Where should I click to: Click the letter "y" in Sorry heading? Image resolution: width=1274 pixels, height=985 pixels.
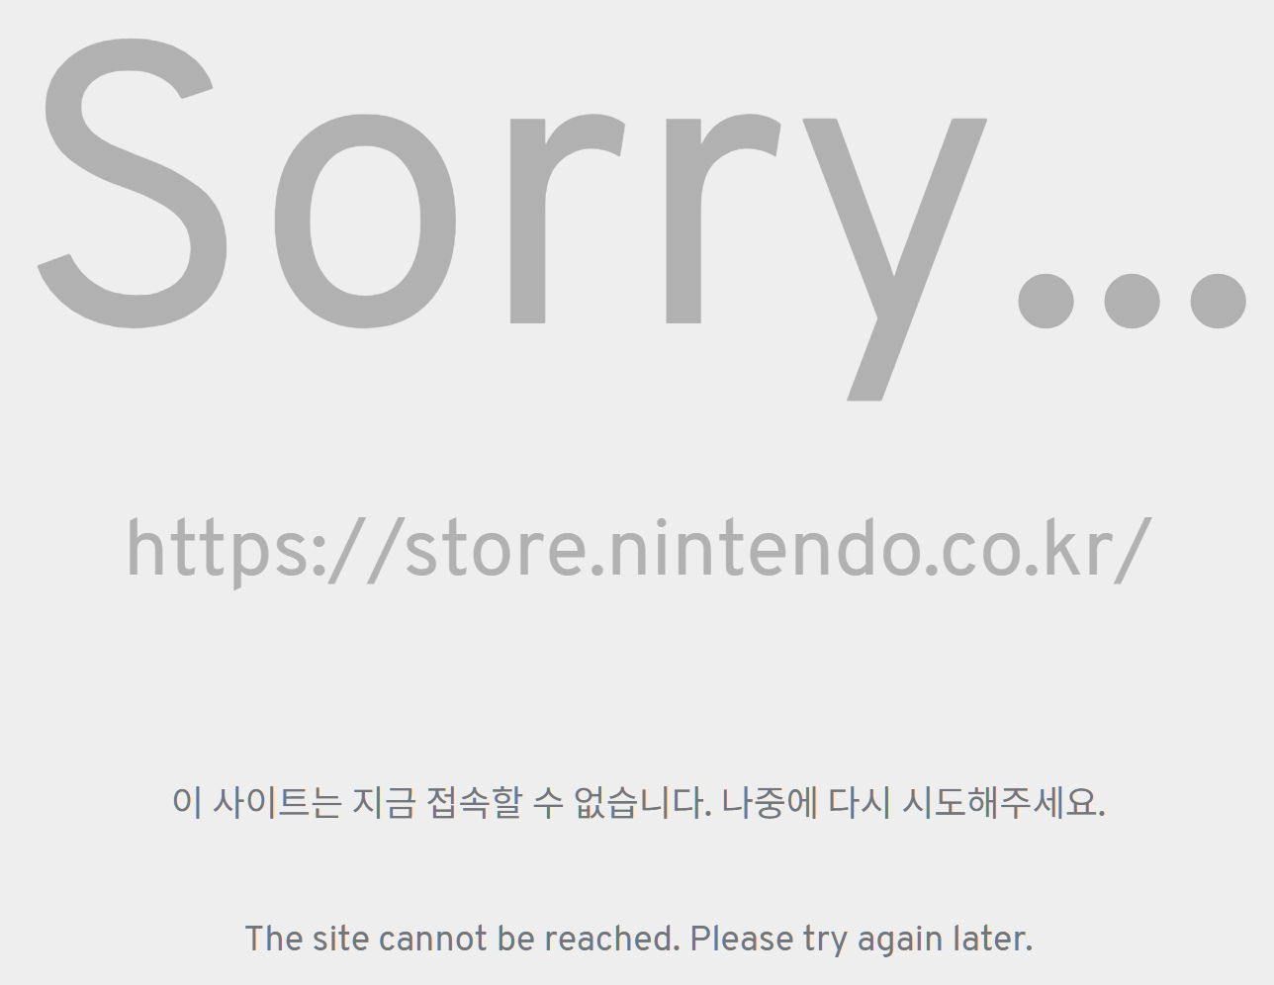point(894,259)
